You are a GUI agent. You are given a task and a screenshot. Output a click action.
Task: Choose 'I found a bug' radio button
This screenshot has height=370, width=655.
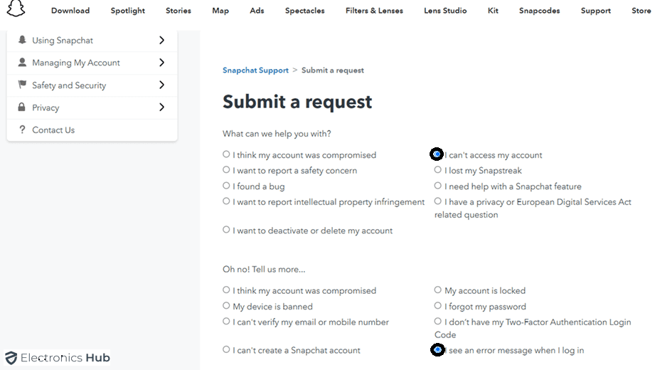coord(226,186)
